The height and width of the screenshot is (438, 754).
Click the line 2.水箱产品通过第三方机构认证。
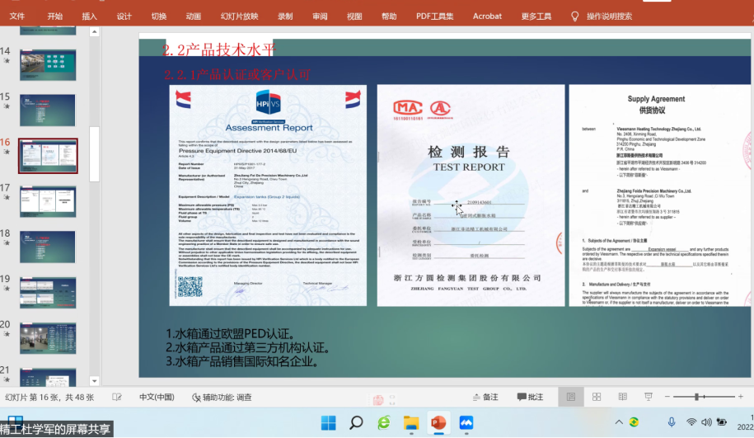click(x=248, y=347)
